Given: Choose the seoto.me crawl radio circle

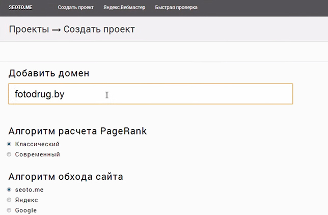Looking at the screenshot, I should click(9, 190).
